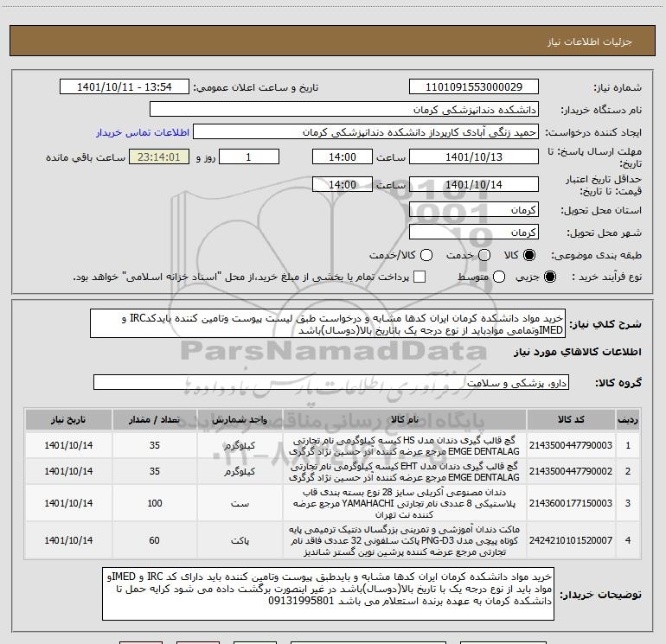Select the کالا radio button
The width and height of the screenshot is (666, 644).
[529, 255]
